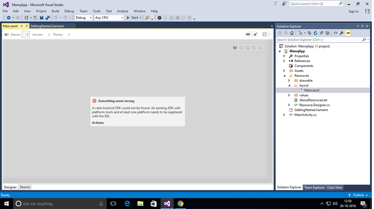Click the designer layout toggle icon
Viewport: 374px width, 209px height.
235,48
